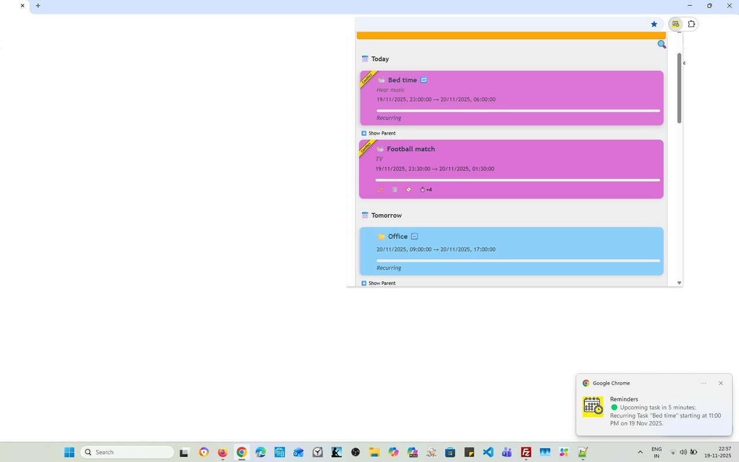Switch to Google Chrome on the taskbar
739x462 pixels.
241,452
